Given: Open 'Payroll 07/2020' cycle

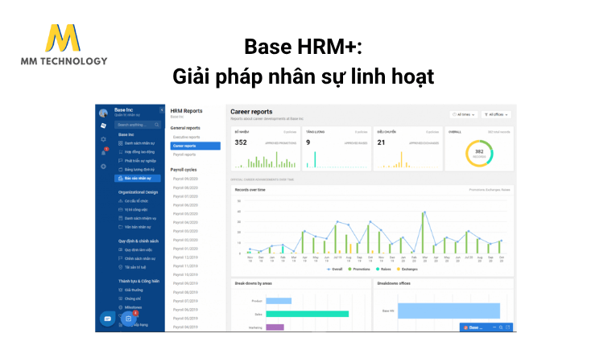Looking at the screenshot, I should point(185,196).
